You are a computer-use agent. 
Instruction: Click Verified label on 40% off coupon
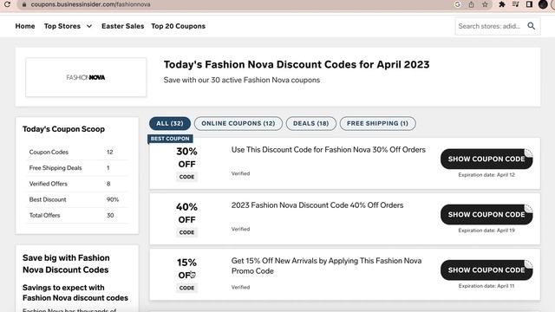[241, 229]
